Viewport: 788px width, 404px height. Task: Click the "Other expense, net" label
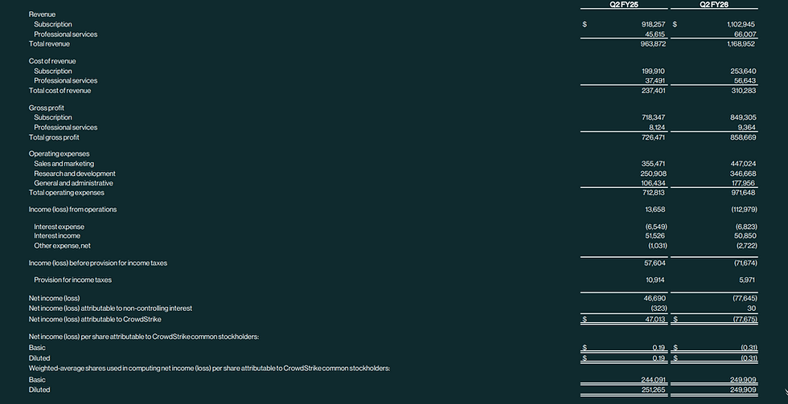pos(62,246)
